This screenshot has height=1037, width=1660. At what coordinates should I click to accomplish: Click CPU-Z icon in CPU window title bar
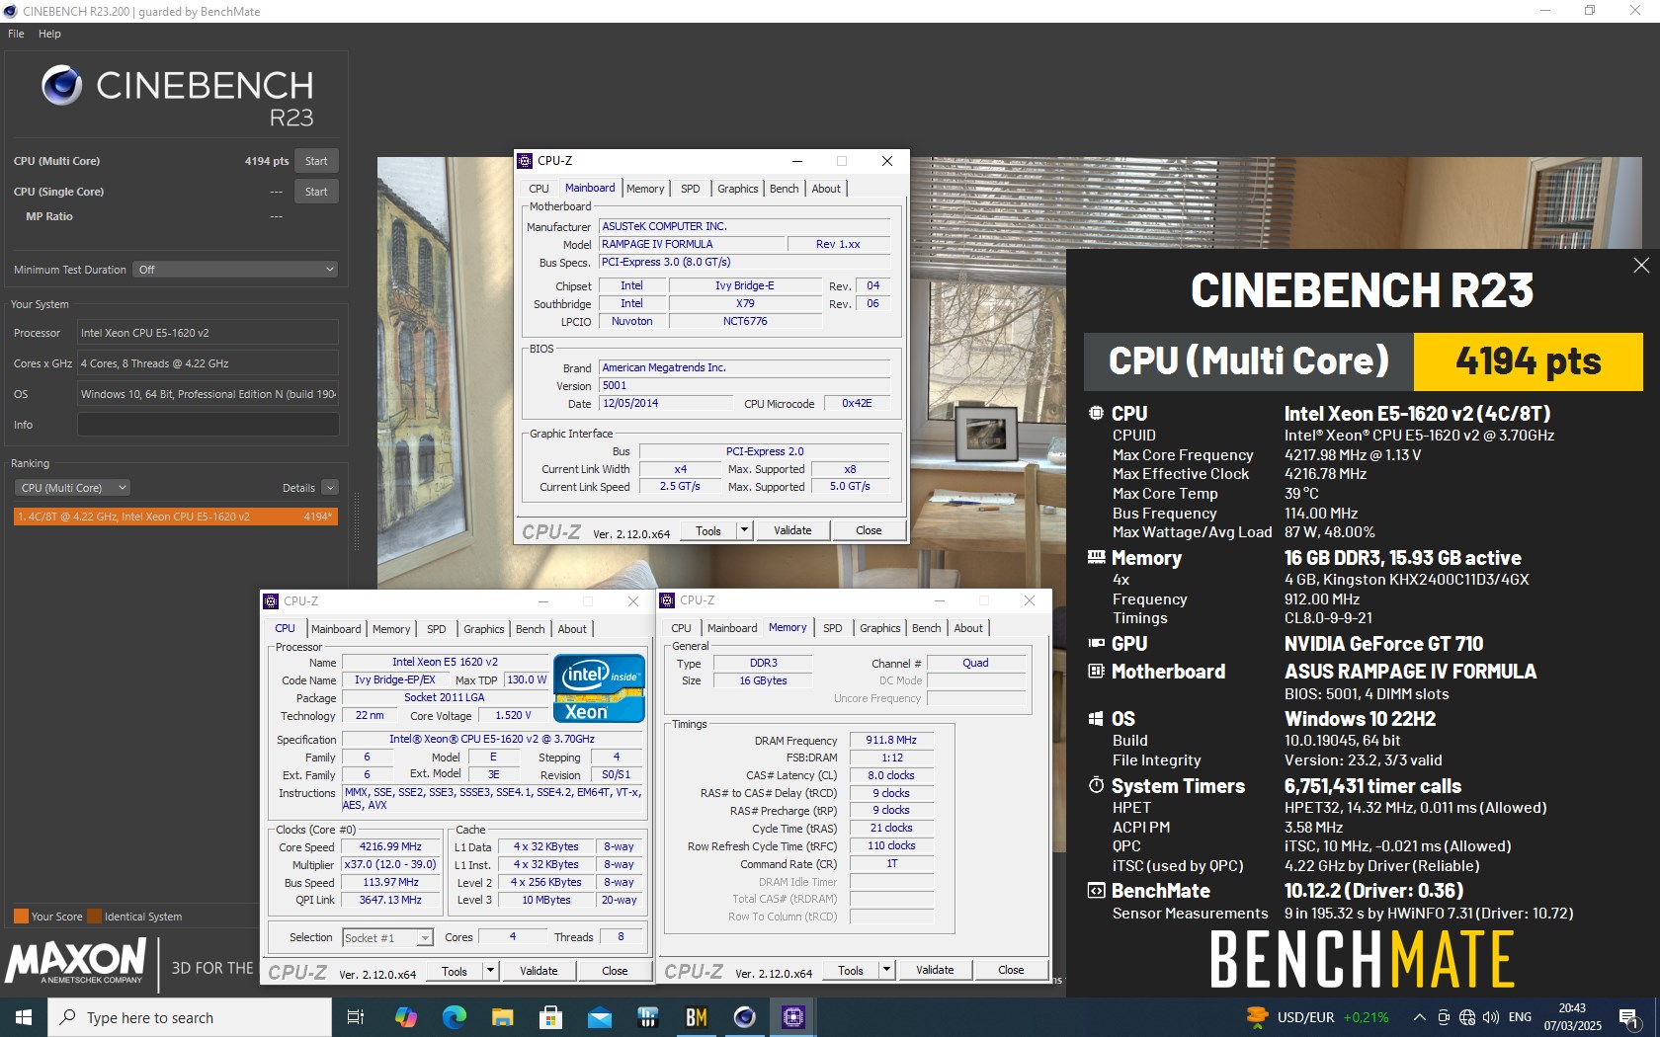click(x=271, y=600)
